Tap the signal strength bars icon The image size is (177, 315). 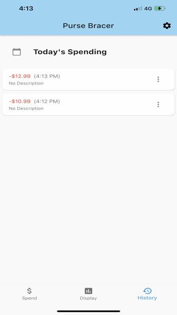click(x=138, y=9)
